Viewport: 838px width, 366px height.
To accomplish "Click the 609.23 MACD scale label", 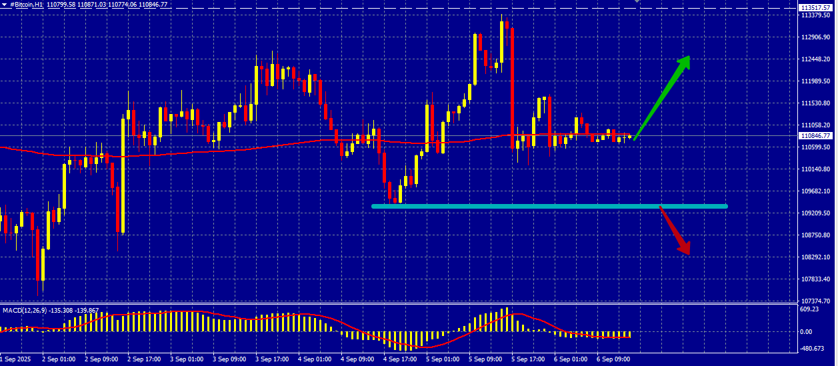I will click(809, 309).
